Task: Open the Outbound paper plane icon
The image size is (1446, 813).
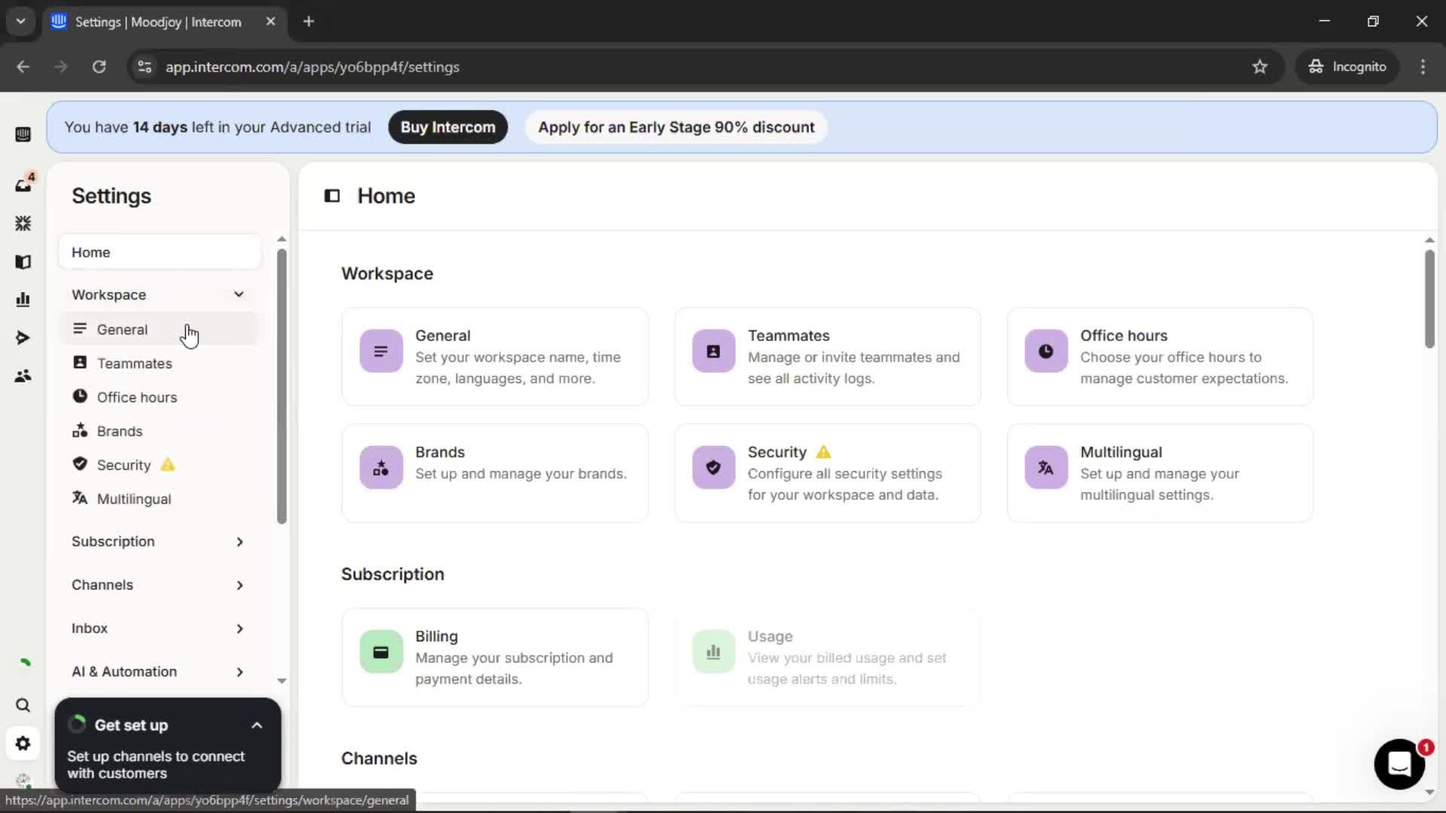Action: [23, 338]
